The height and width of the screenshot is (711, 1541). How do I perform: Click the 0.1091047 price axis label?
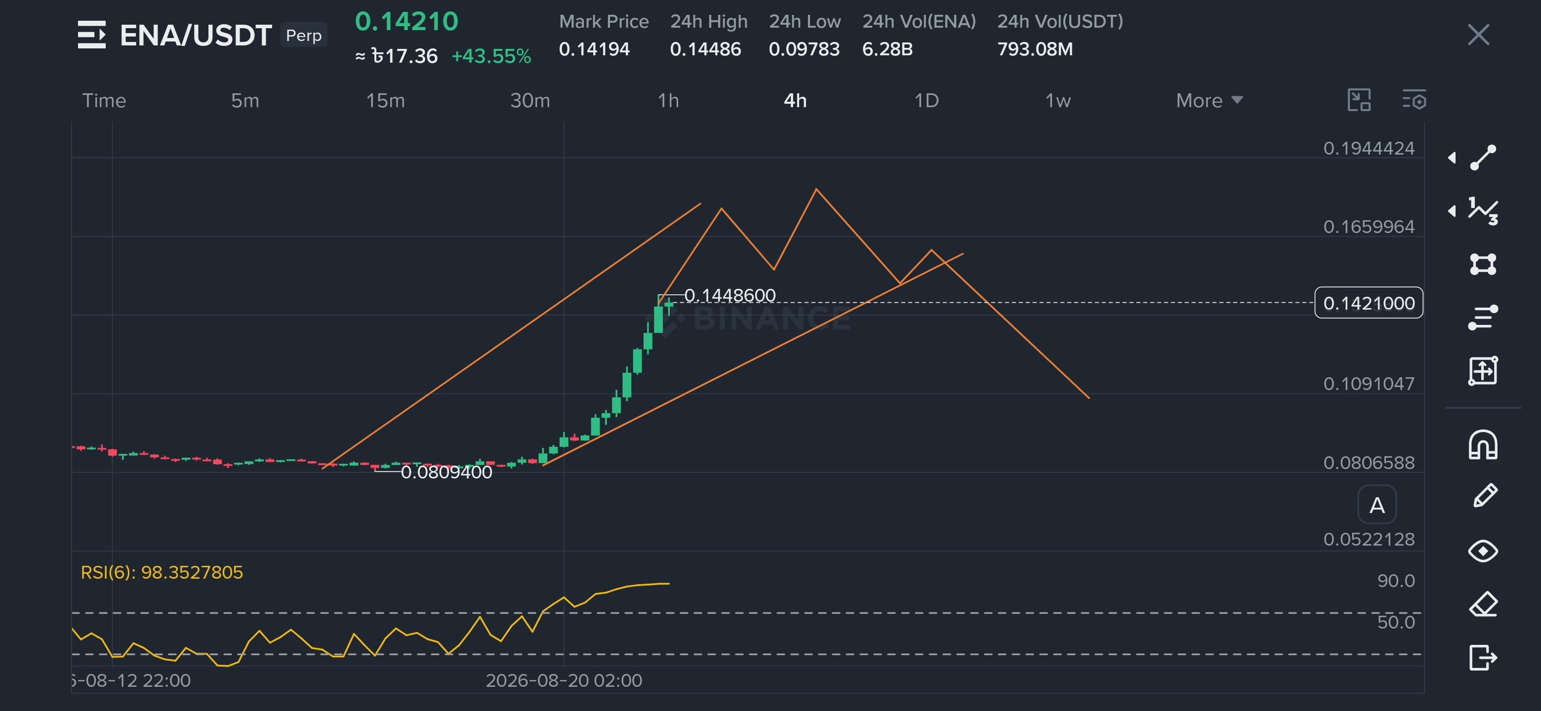(x=1369, y=384)
